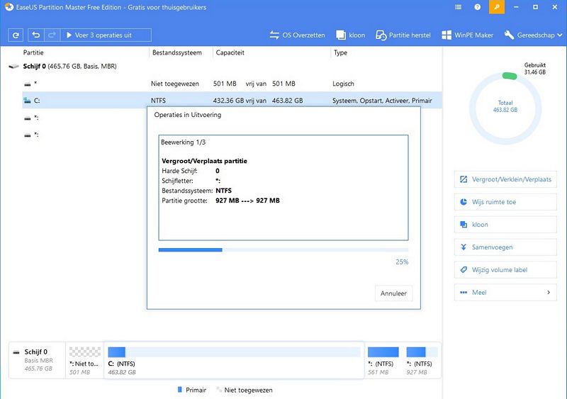Open the help question mark icon
567x399 pixels.
click(477, 7)
